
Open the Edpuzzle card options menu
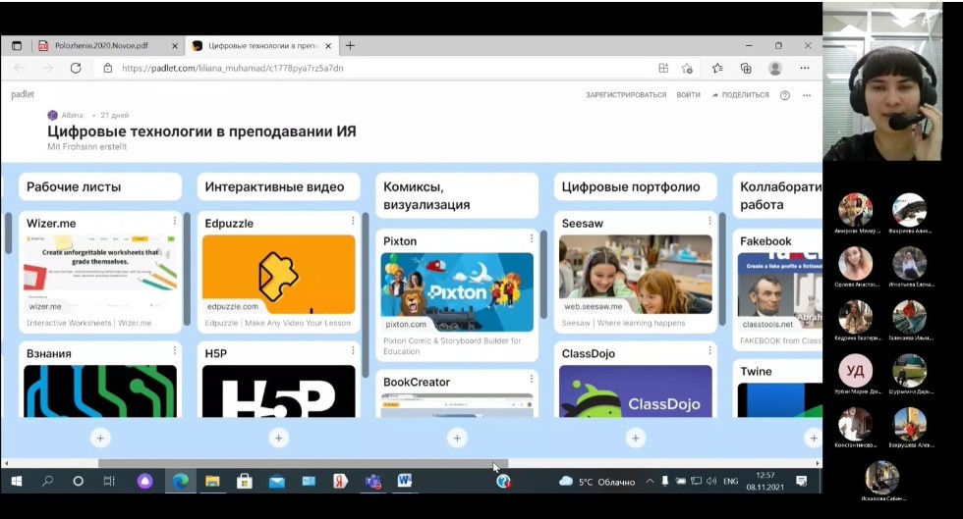[353, 220]
